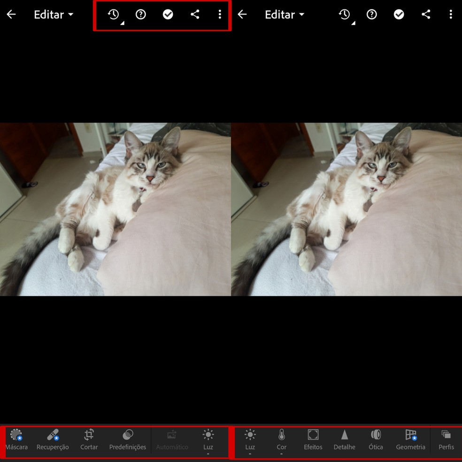462x462 pixels.
Task: Open the Perfis profiles panel
Action: click(446, 439)
